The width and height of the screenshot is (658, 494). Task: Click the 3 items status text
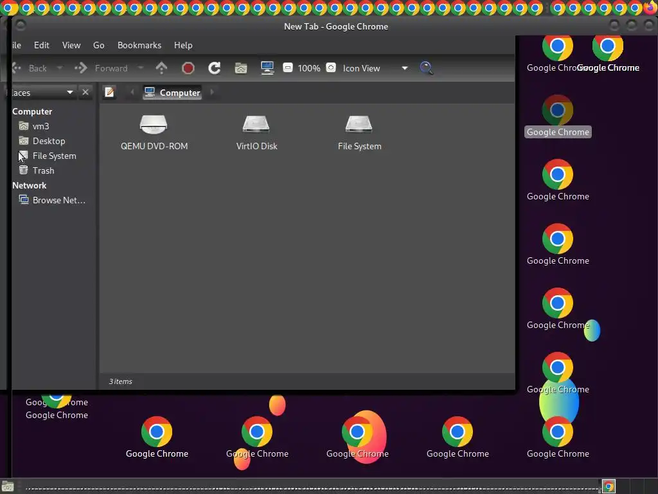point(120,381)
